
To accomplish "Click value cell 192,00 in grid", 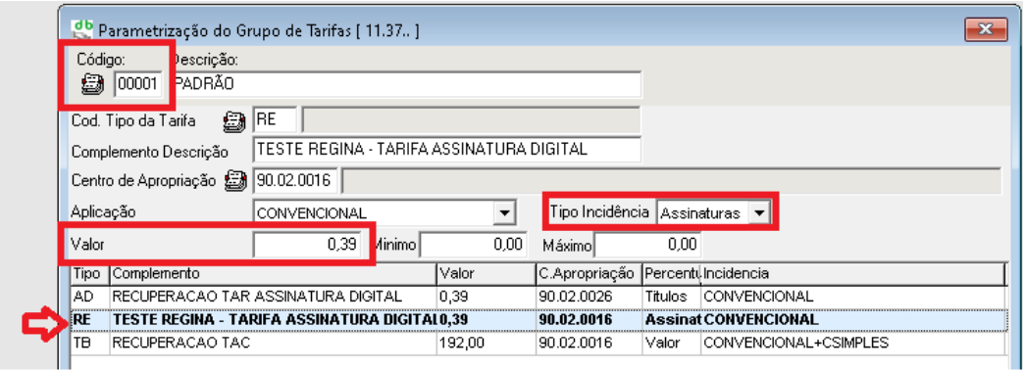I will point(486,344).
